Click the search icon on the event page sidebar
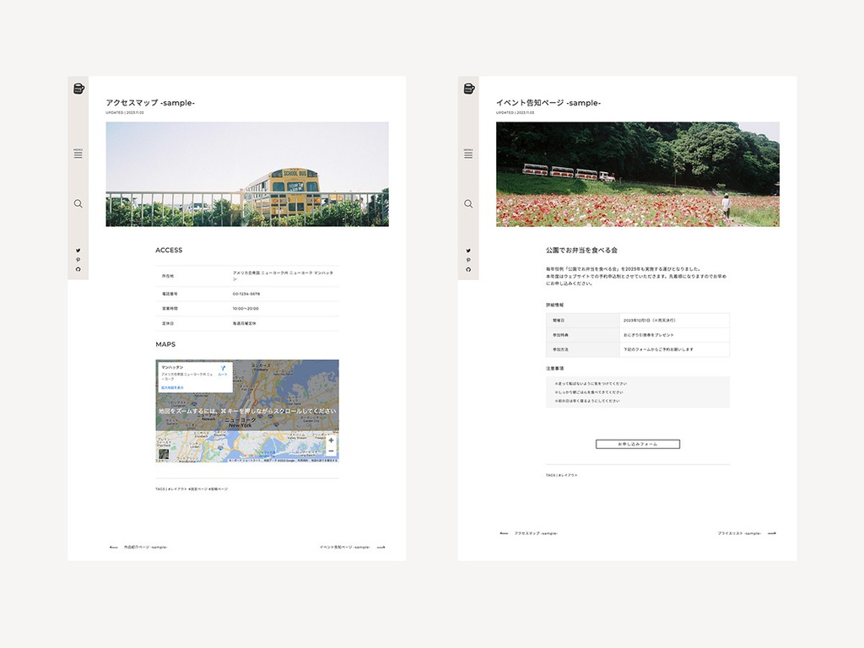 tap(469, 203)
